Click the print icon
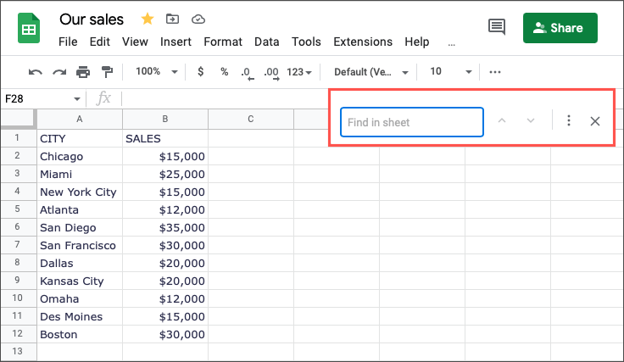This screenshot has height=362, width=624. (83, 72)
